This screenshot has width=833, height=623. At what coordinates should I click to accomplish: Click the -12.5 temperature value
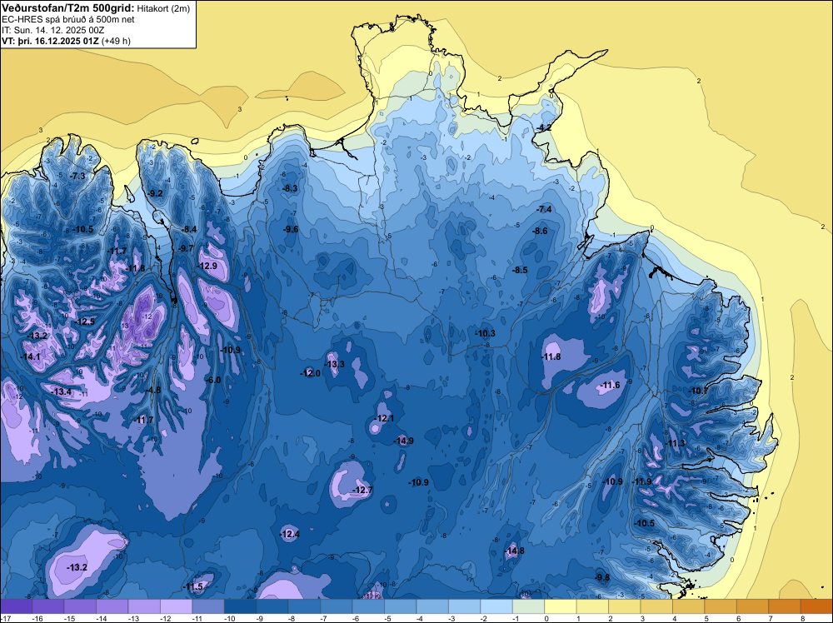pos(85,321)
